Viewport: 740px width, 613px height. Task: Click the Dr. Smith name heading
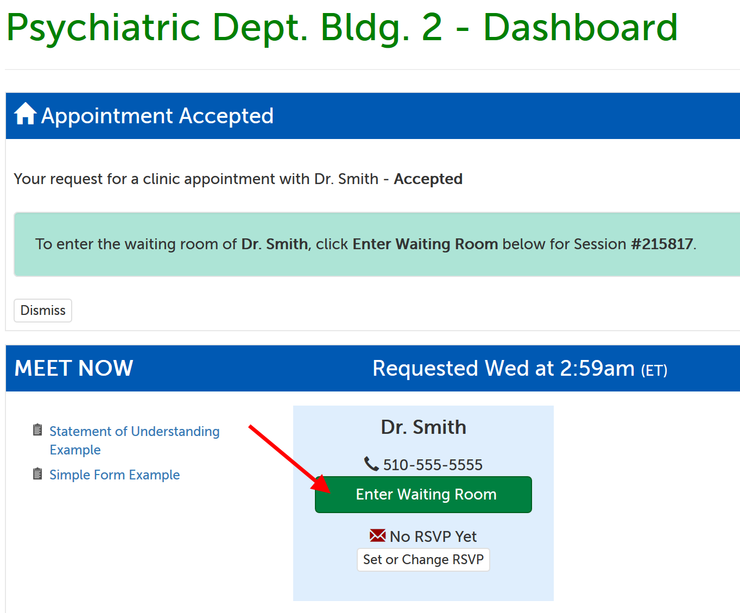pyautogui.click(x=423, y=427)
